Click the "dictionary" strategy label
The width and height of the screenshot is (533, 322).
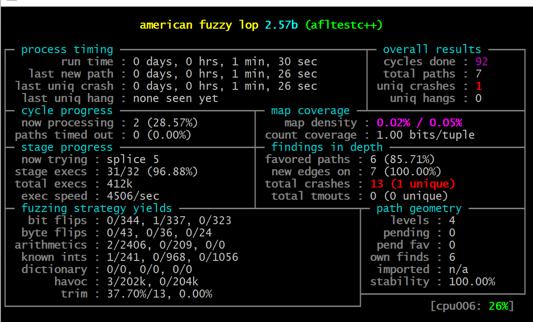tap(54, 270)
